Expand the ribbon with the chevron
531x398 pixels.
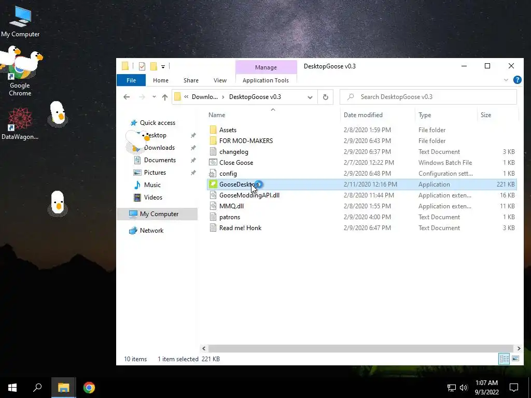coord(506,80)
